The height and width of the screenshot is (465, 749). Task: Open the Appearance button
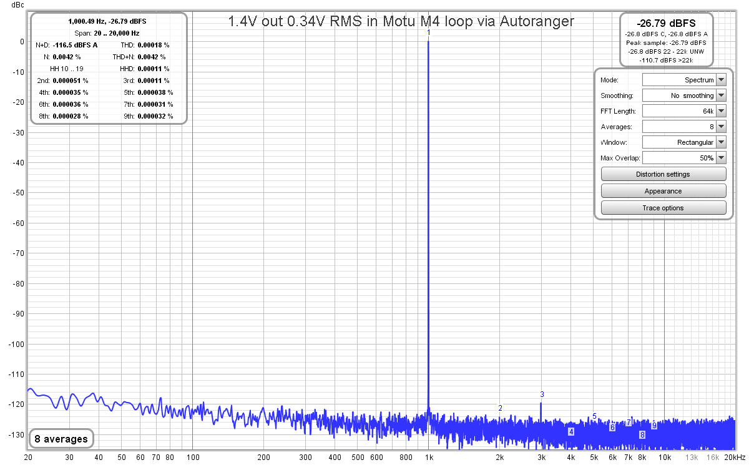pyautogui.click(x=663, y=191)
